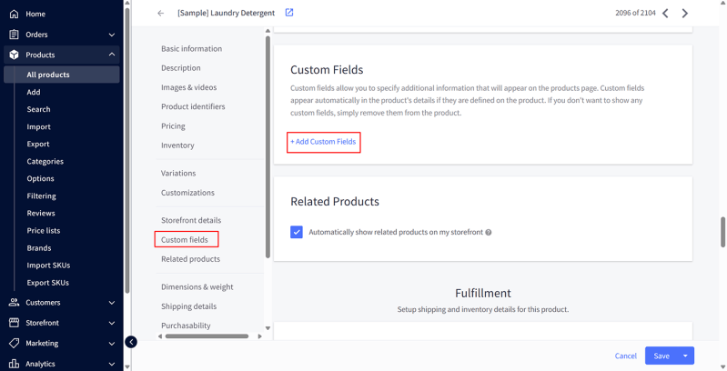Jump to Pricing section
Image resolution: width=727 pixels, height=371 pixels.
173,126
